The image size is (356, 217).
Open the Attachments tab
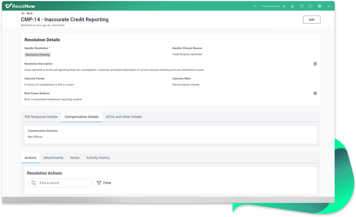53,158
